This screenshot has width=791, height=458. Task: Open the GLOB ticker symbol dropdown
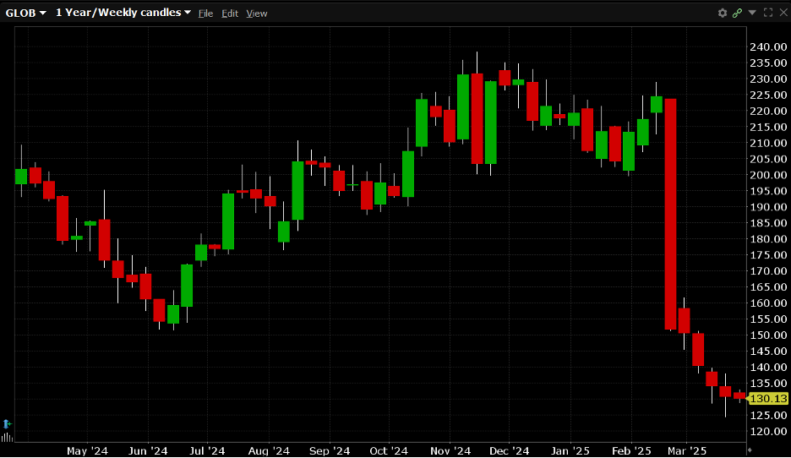point(25,13)
